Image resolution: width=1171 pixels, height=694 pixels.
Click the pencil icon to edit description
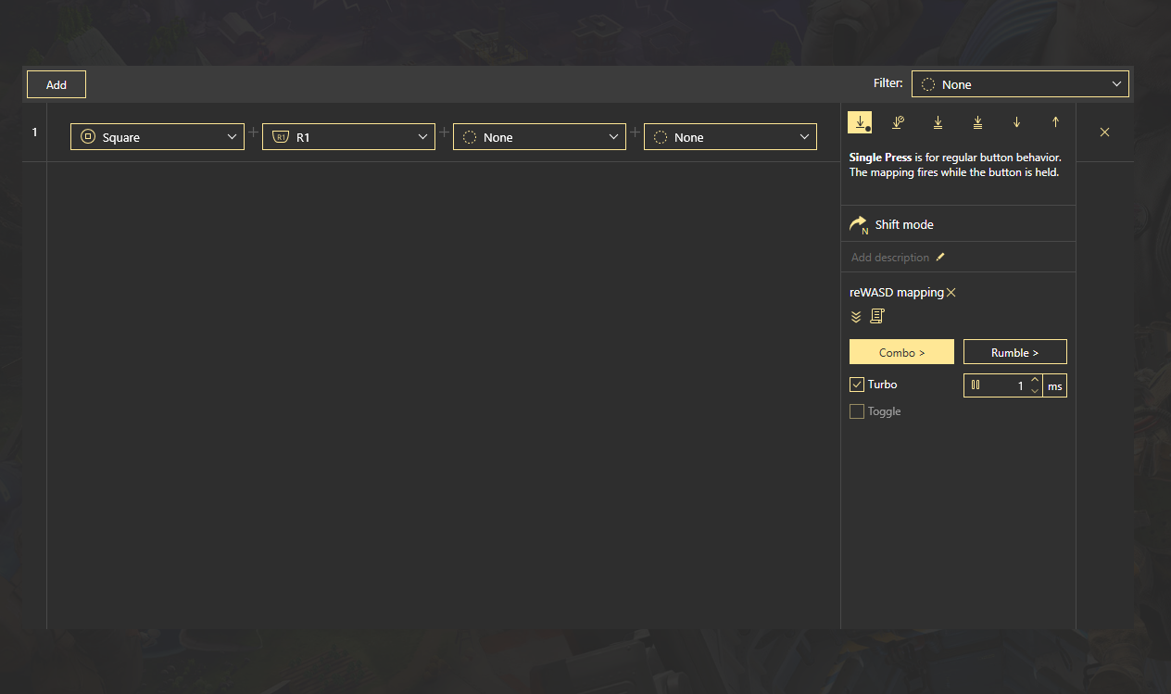(940, 258)
